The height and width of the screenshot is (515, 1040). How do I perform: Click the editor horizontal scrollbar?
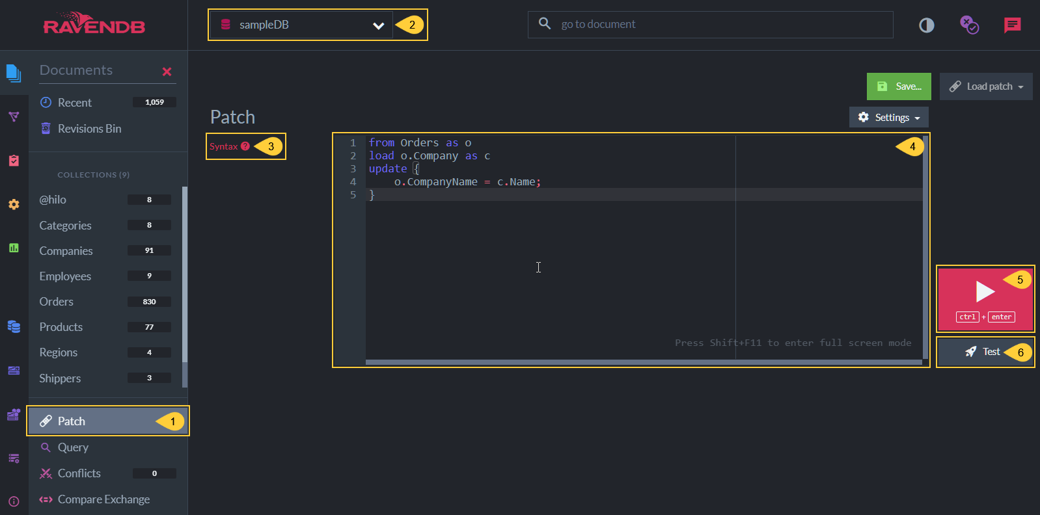click(x=644, y=362)
